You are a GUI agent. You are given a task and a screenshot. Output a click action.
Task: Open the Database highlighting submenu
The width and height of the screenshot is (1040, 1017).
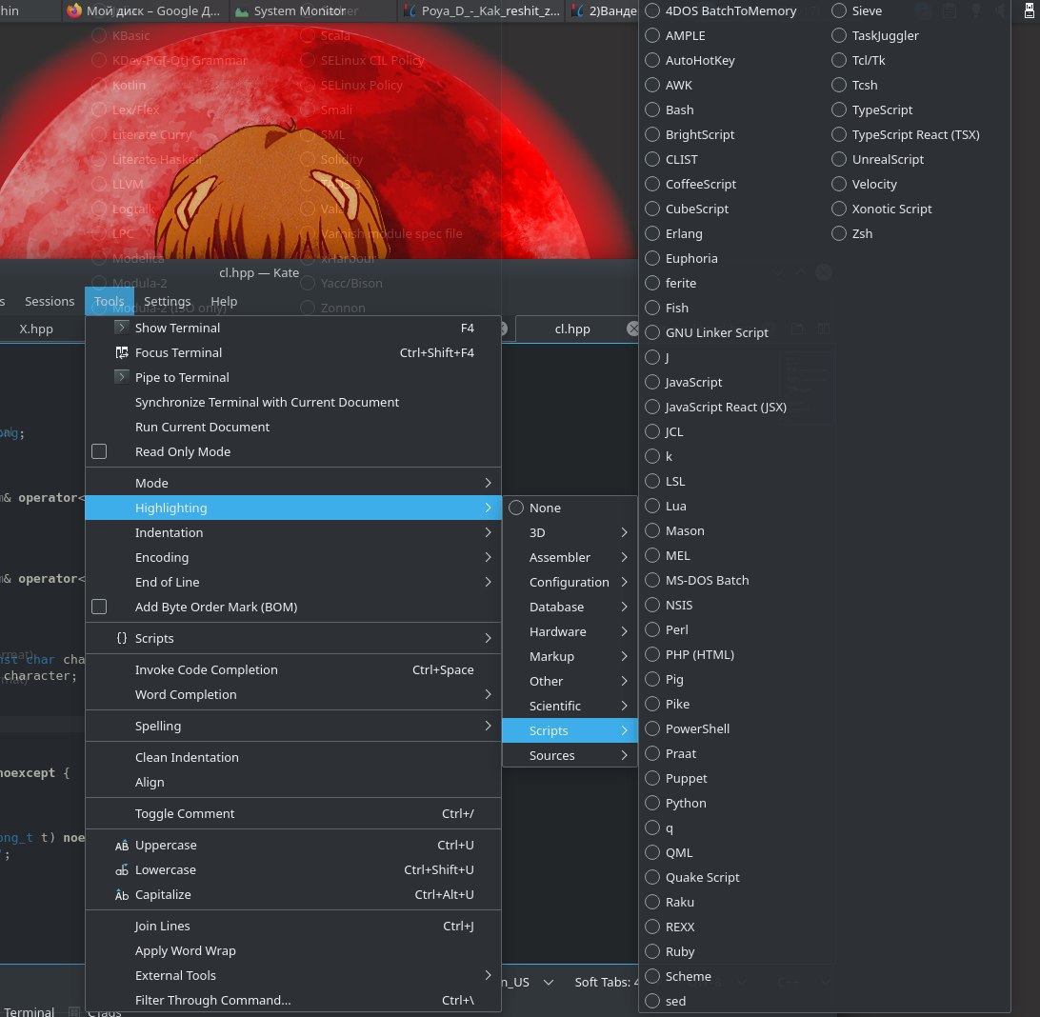click(x=570, y=608)
